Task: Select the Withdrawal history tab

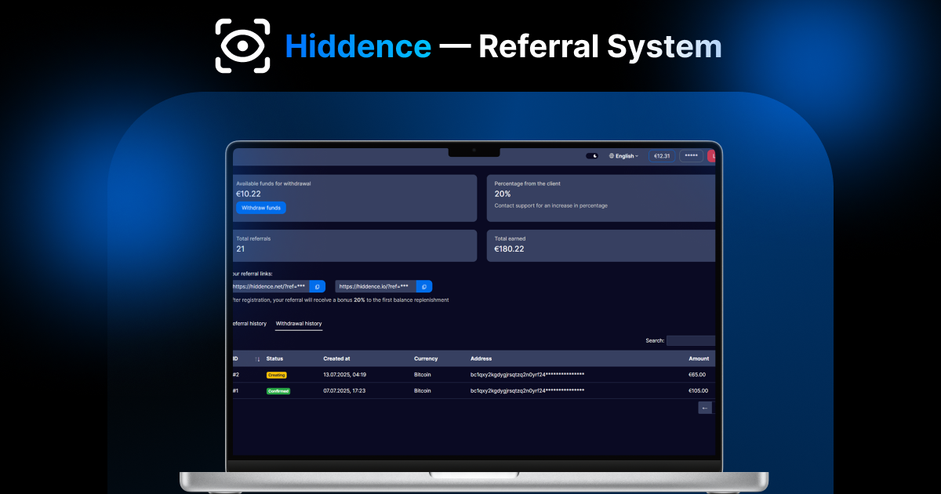Action: [298, 324]
